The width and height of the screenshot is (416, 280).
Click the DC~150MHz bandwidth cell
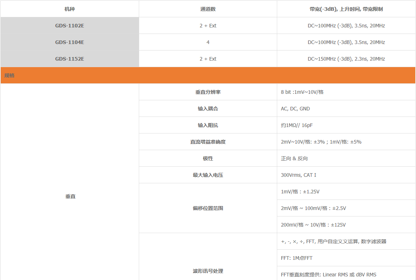[346, 59]
